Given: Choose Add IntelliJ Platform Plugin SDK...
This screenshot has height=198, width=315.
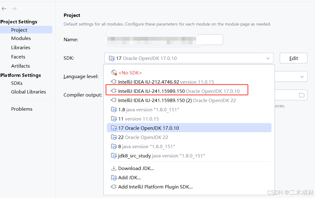Looking at the screenshot, I should click(x=189, y=187).
